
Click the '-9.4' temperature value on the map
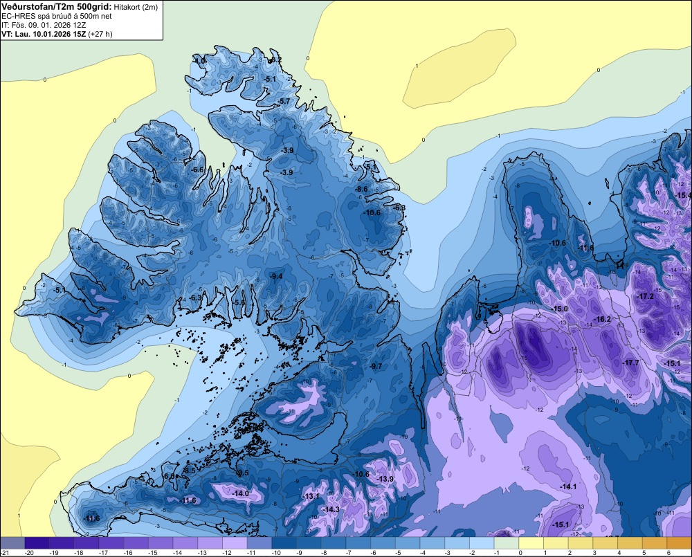click(x=276, y=276)
